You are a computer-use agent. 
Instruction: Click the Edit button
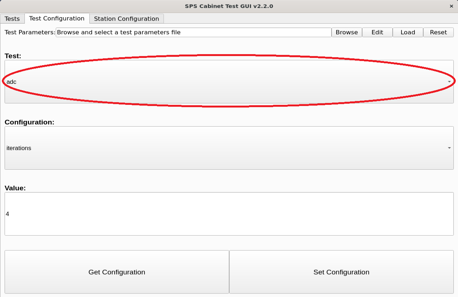coord(377,32)
